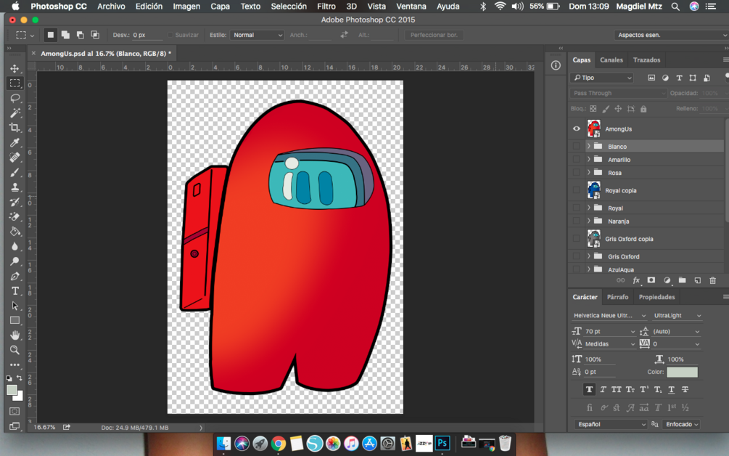The height and width of the screenshot is (456, 729).
Task: Expand the Gris Oxford layer group
Action: pyautogui.click(x=588, y=256)
